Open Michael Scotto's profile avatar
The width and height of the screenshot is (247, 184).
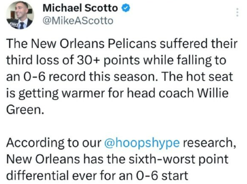(x=20, y=15)
